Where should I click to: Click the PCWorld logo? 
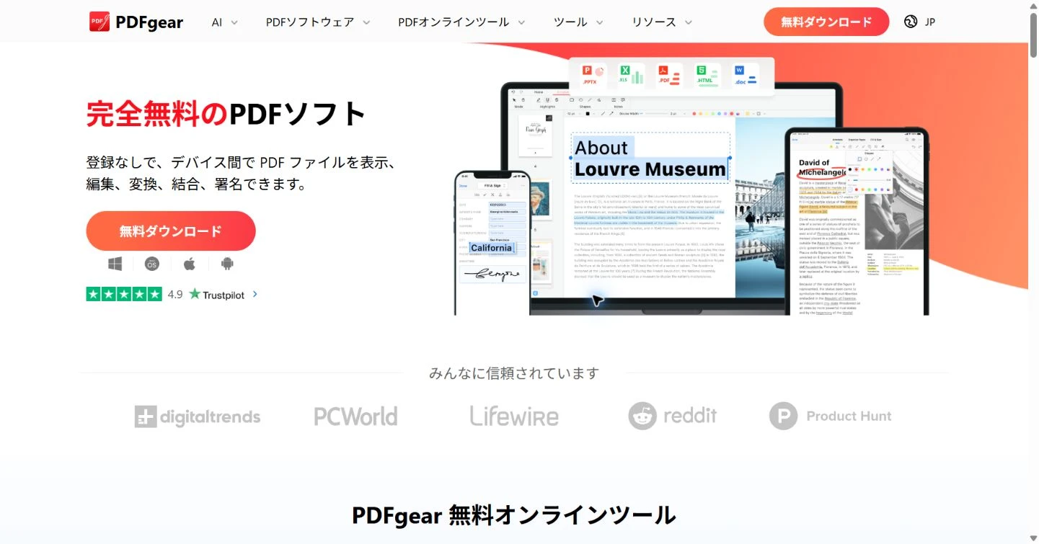(x=355, y=416)
